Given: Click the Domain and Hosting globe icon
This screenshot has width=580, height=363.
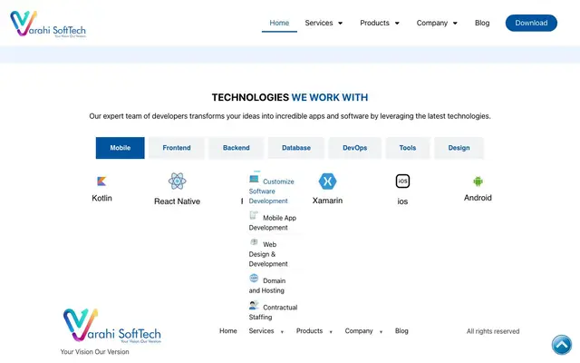Looking at the screenshot, I should point(254,279).
